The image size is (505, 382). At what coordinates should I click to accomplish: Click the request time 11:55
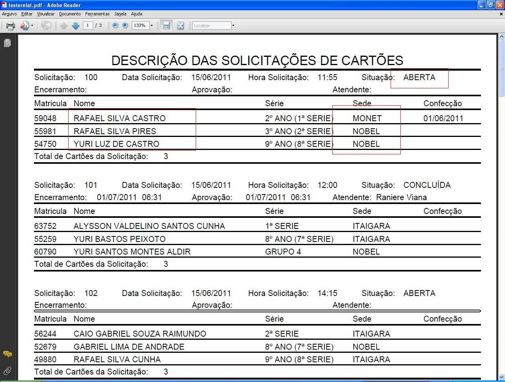point(327,77)
